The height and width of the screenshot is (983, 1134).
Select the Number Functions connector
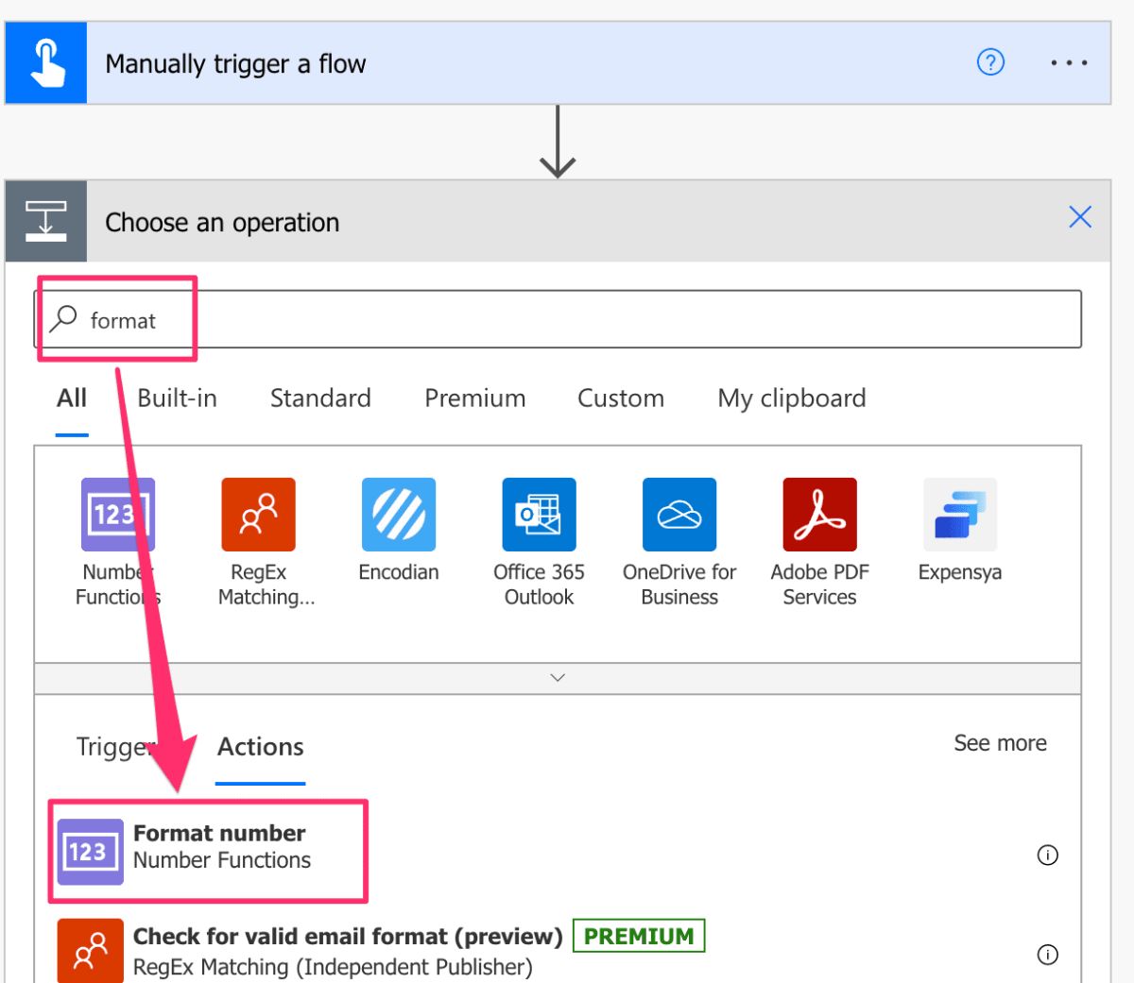pos(117,515)
